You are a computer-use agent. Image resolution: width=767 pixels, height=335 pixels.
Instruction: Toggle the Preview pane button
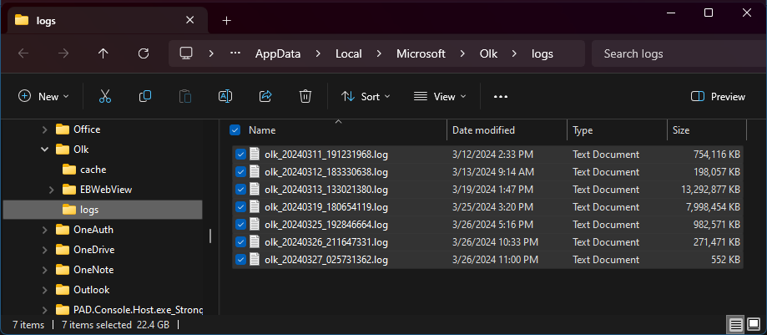[x=718, y=97]
